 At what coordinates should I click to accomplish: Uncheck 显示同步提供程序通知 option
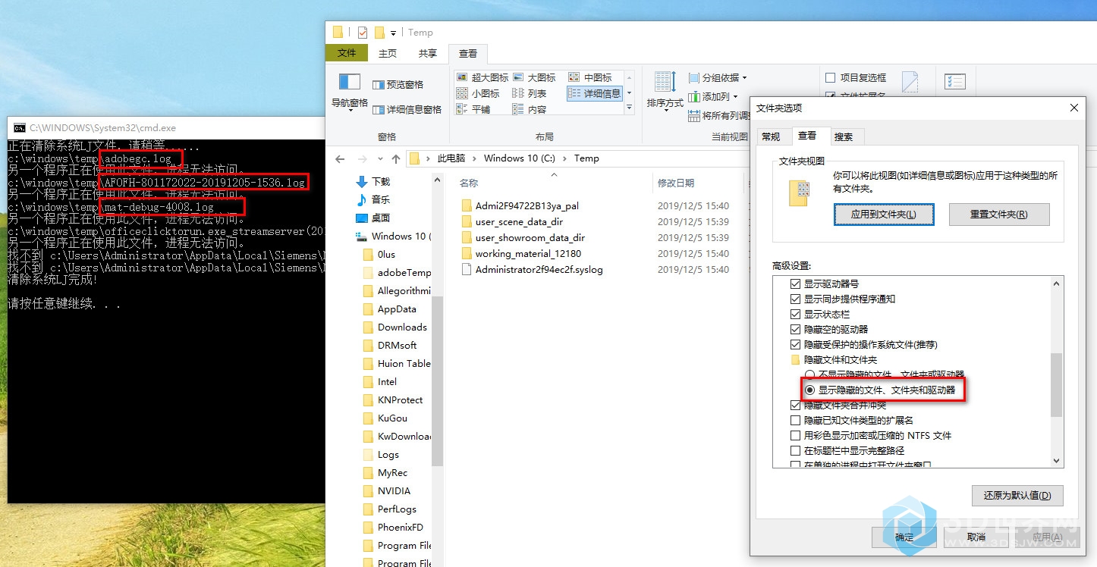point(795,299)
